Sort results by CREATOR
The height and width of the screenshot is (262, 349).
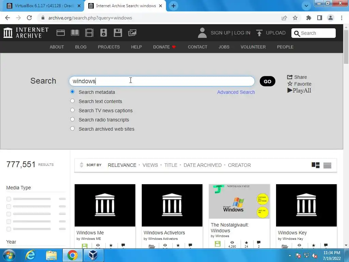(239, 165)
